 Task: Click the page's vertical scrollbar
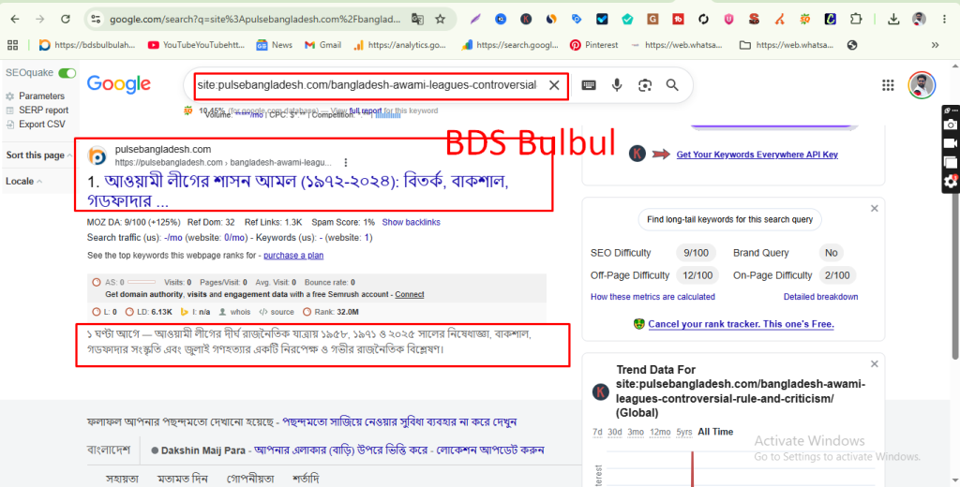point(955,273)
